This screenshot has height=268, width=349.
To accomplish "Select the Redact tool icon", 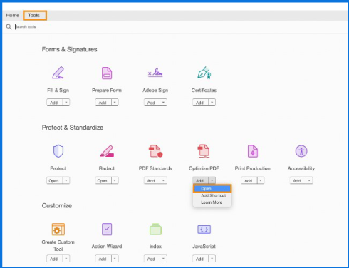I will [x=107, y=151].
